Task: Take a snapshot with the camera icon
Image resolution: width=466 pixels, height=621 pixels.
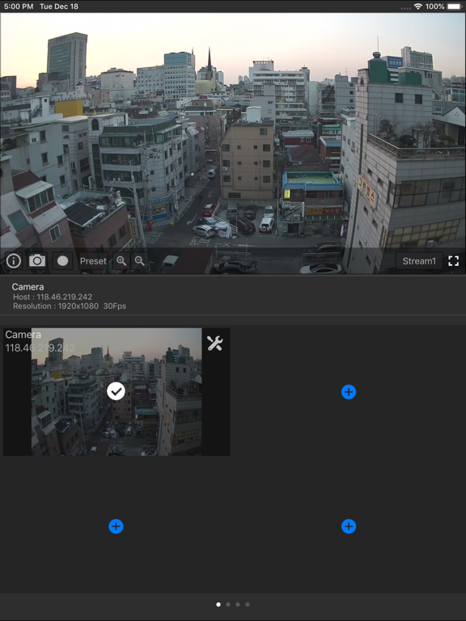Action: 37,261
